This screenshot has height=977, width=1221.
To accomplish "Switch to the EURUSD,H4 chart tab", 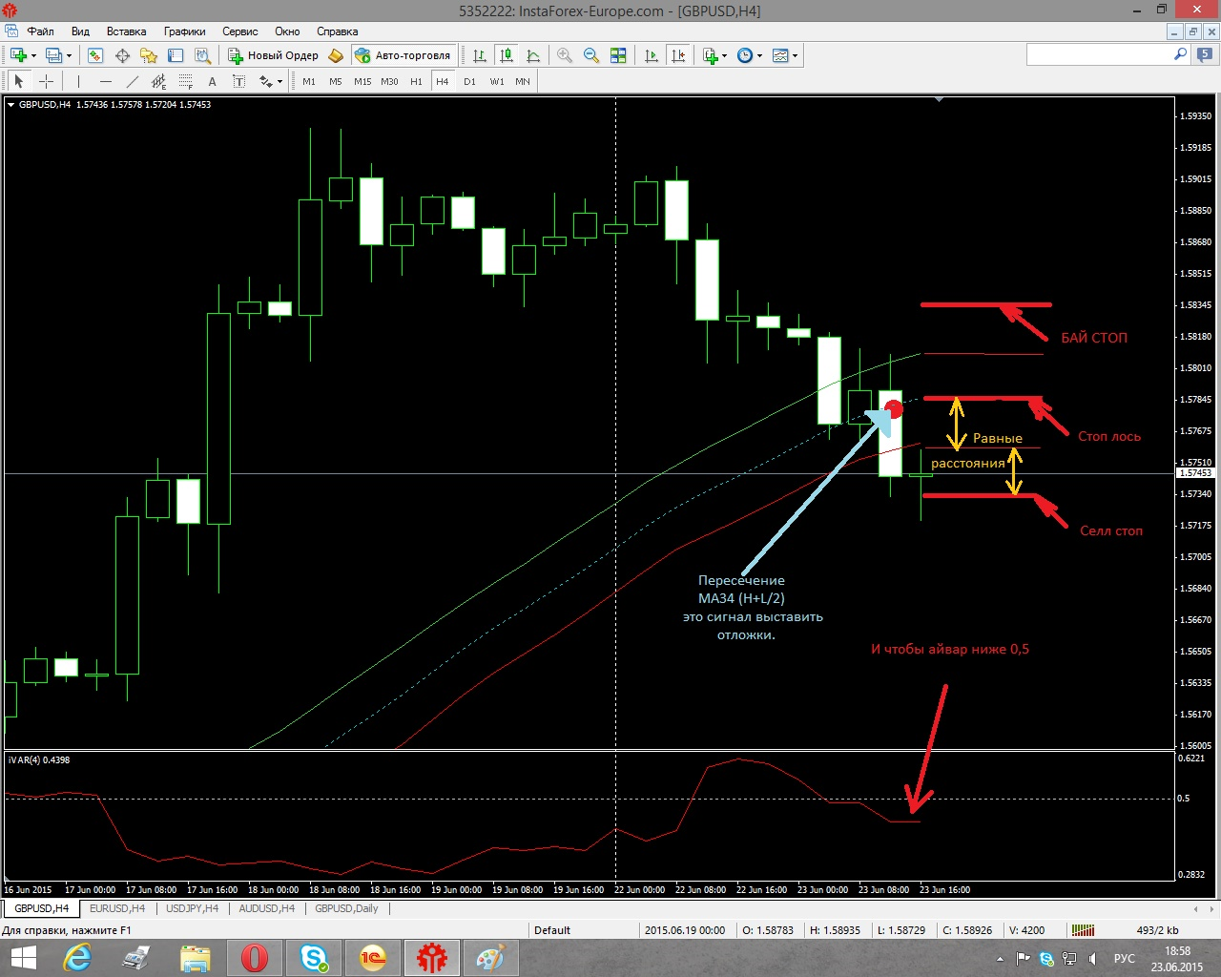I will pyautogui.click(x=117, y=908).
